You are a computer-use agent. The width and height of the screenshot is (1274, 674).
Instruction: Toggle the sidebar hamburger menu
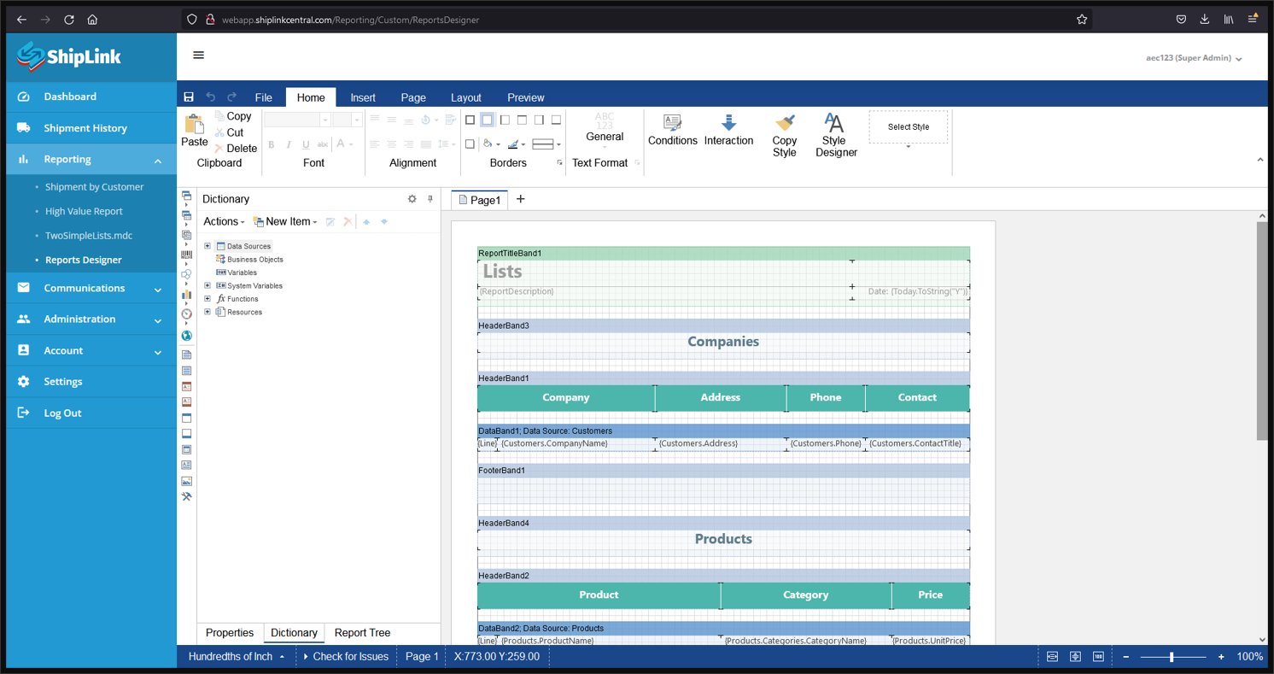(x=199, y=56)
